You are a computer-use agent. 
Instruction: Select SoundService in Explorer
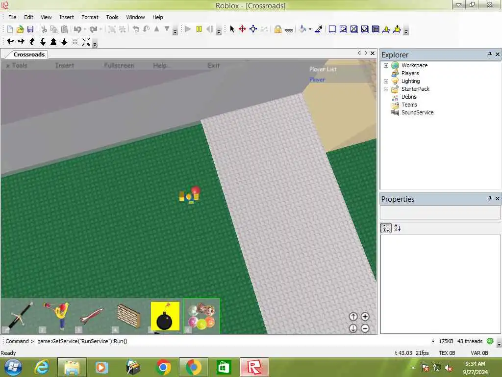pos(418,112)
